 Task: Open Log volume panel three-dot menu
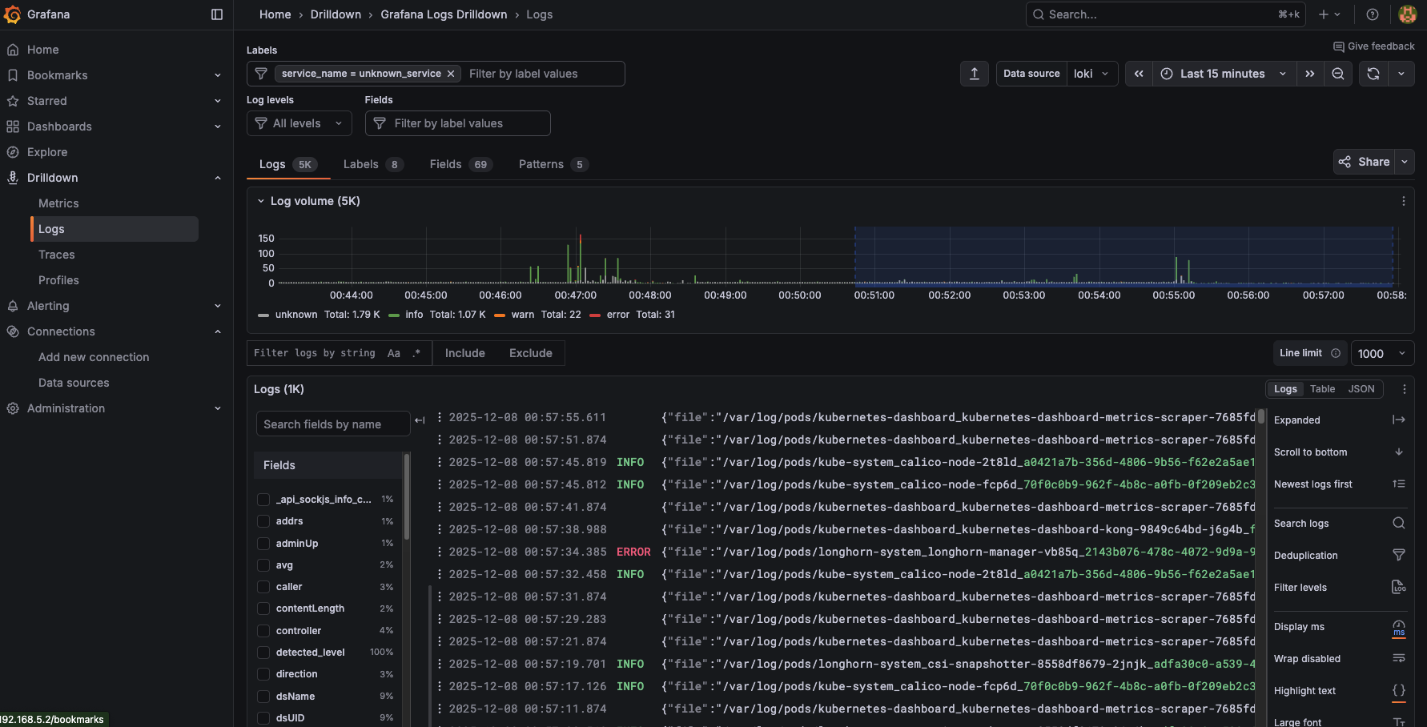pos(1403,202)
